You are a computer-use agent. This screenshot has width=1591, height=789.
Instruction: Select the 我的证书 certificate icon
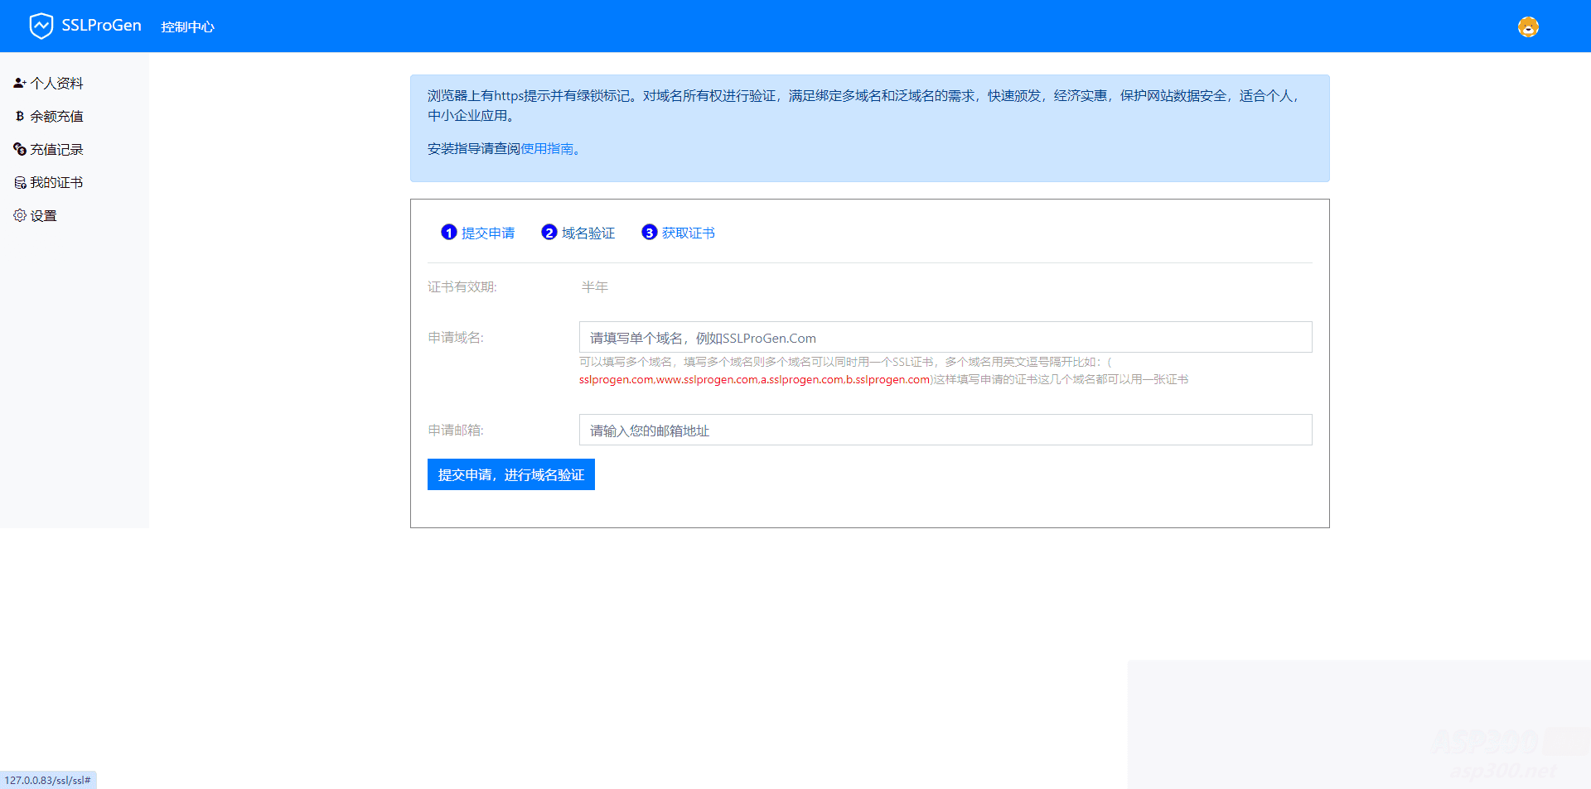click(x=19, y=182)
